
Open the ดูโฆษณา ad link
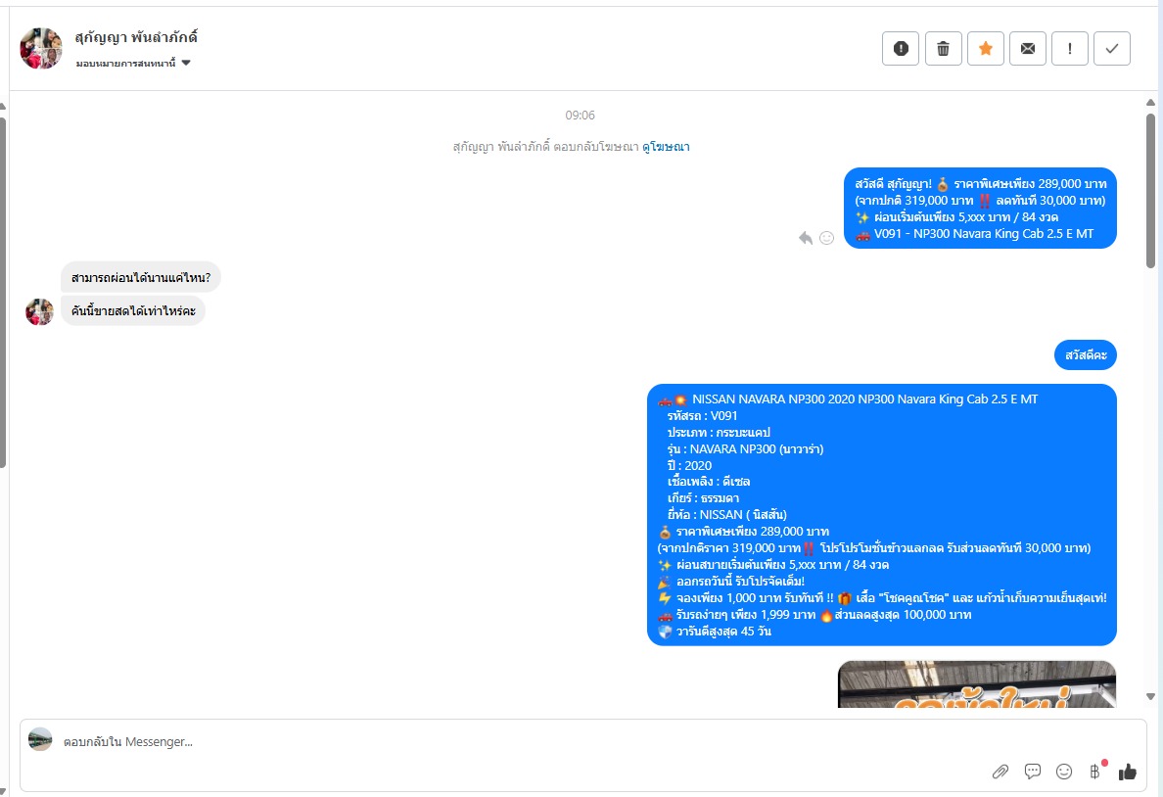click(x=666, y=147)
